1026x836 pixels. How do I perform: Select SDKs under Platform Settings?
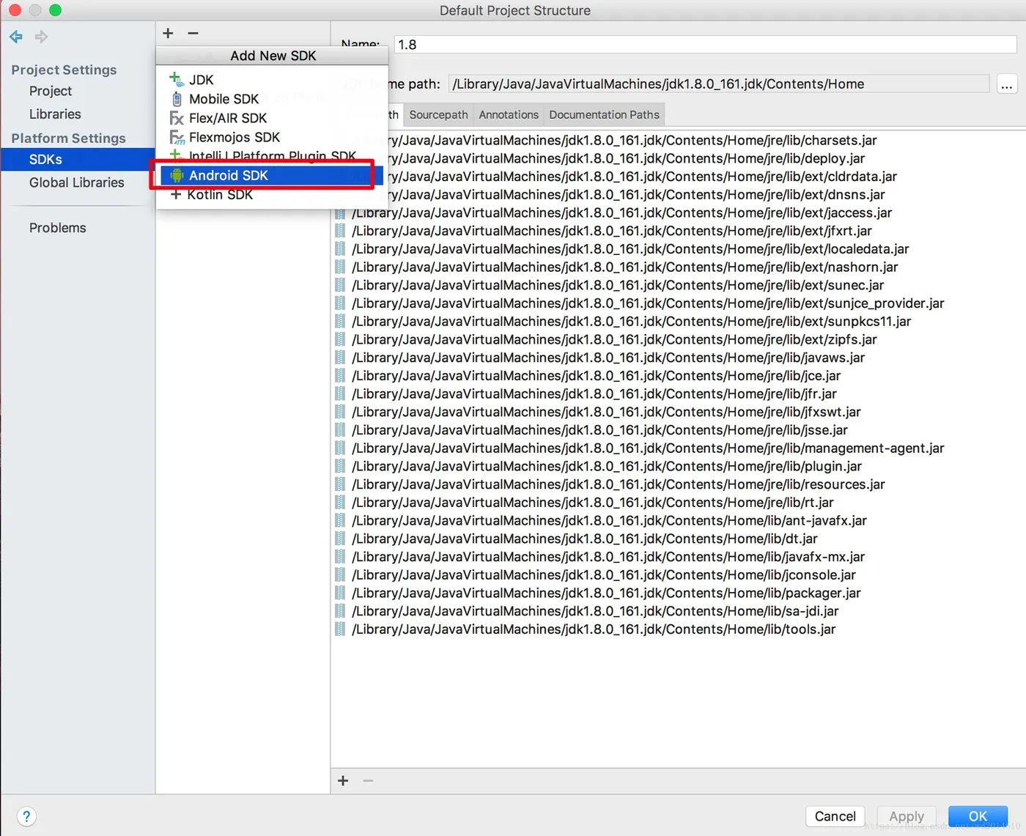(78, 160)
